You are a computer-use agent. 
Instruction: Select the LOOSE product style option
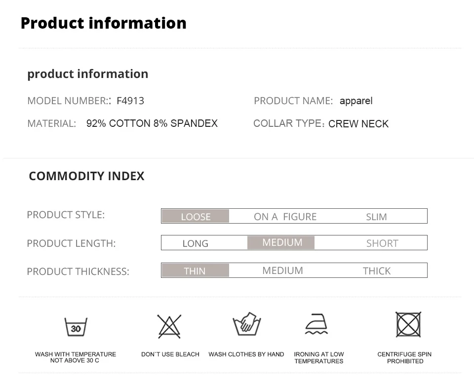196,216
